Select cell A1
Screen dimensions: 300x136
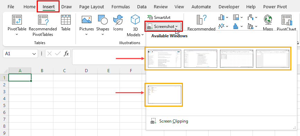20,78
